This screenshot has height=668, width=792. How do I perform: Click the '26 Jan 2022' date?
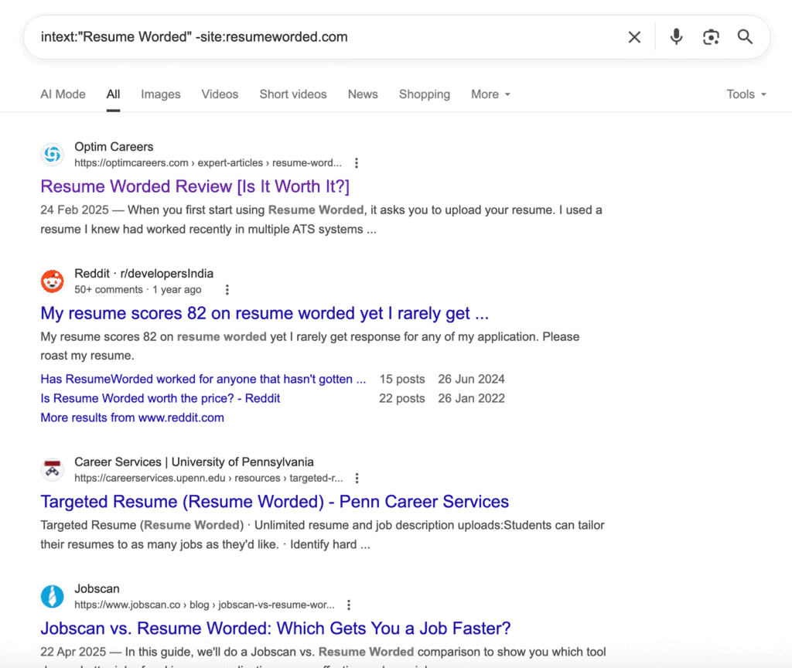[471, 398]
